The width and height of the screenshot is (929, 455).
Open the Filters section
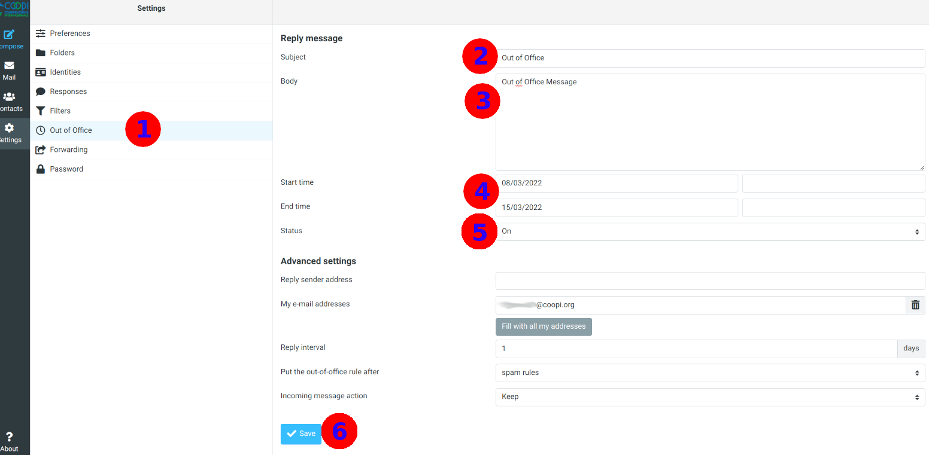(60, 111)
